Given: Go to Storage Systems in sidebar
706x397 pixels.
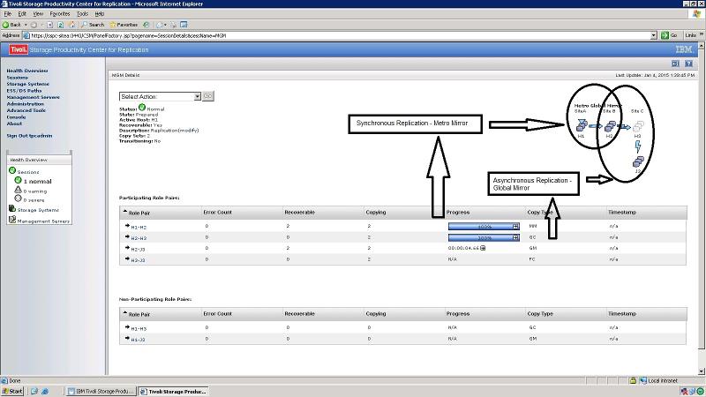Looking at the screenshot, I should pyautogui.click(x=28, y=84).
